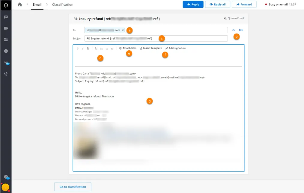
Task: Apply italic formatting
Action: tap(83, 48)
